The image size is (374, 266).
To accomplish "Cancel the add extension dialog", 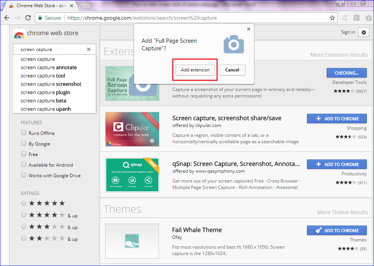I will click(232, 70).
